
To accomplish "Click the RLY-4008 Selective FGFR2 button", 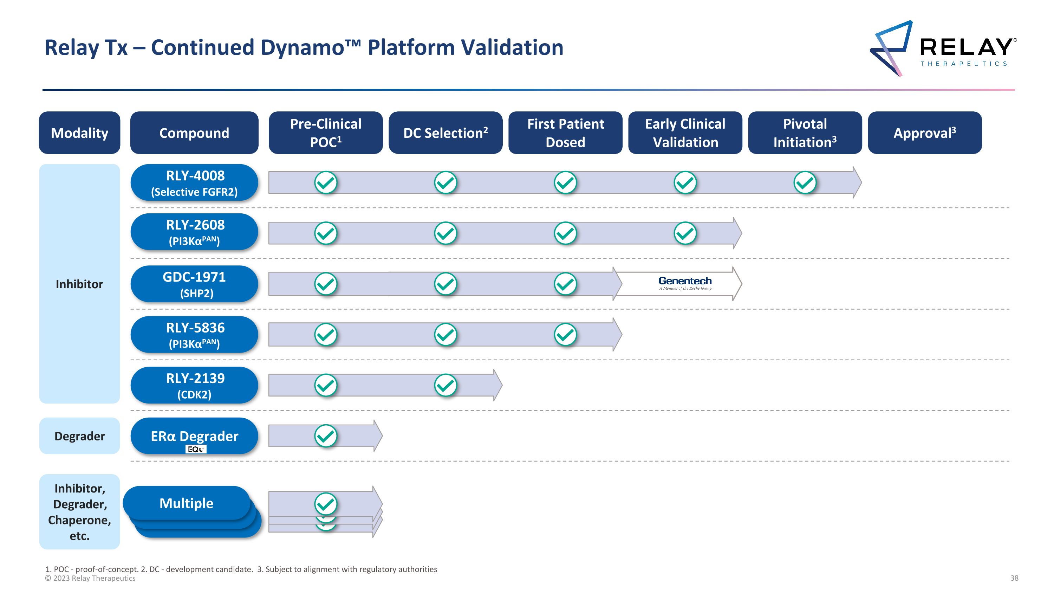I will pos(194,182).
